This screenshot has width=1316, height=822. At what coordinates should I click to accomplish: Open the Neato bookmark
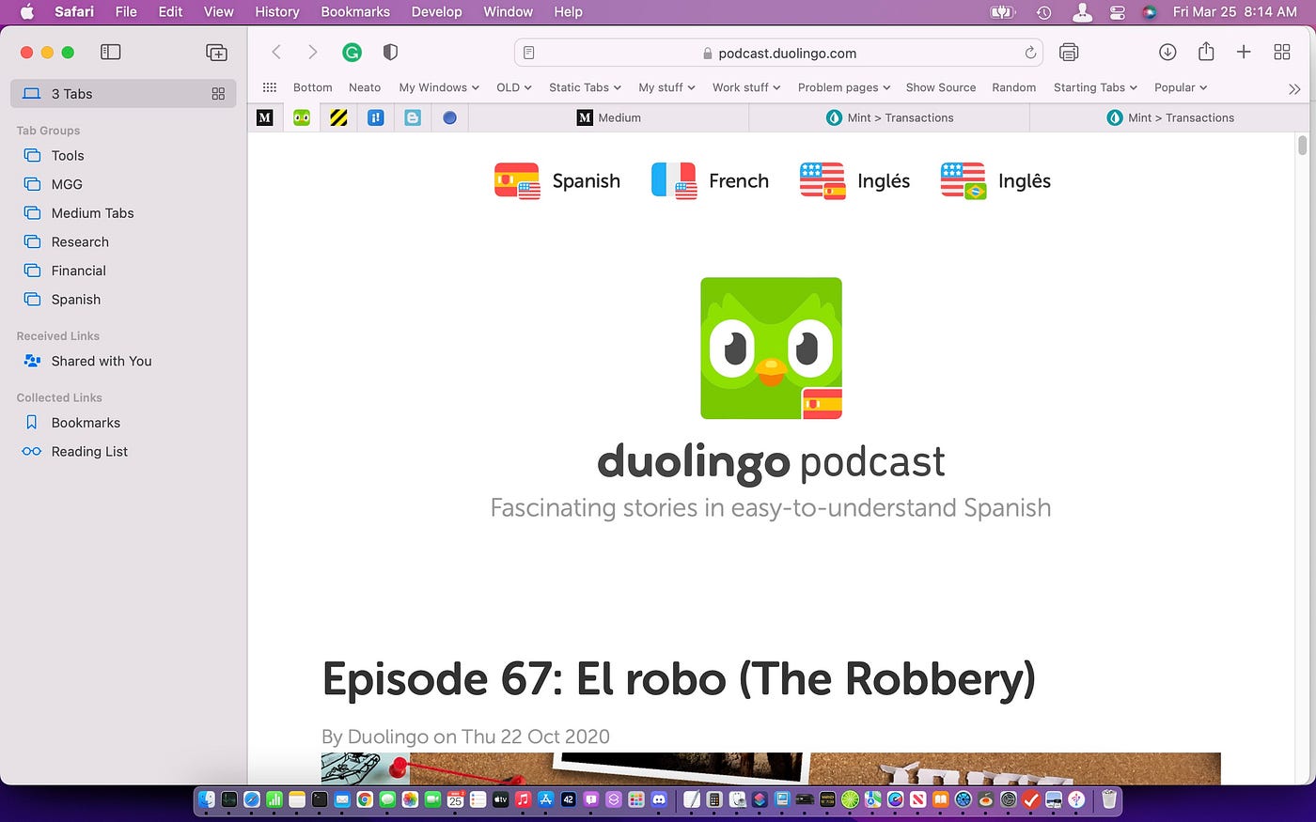365,87
